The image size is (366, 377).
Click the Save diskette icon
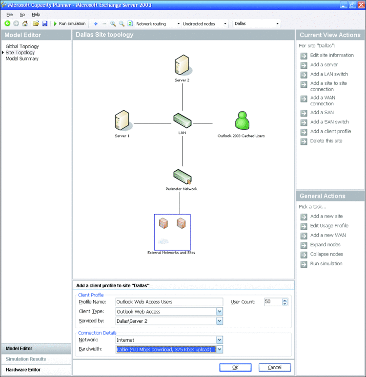coord(44,23)
